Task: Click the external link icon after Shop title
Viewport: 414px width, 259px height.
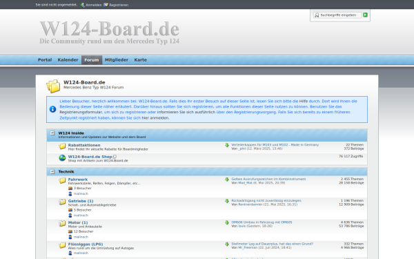Action: (115, 157)
